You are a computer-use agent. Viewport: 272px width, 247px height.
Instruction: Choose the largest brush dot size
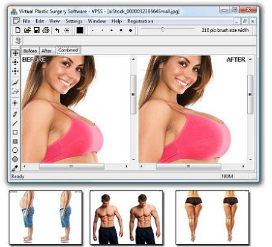pyautogui.click(x=131, y=30)
